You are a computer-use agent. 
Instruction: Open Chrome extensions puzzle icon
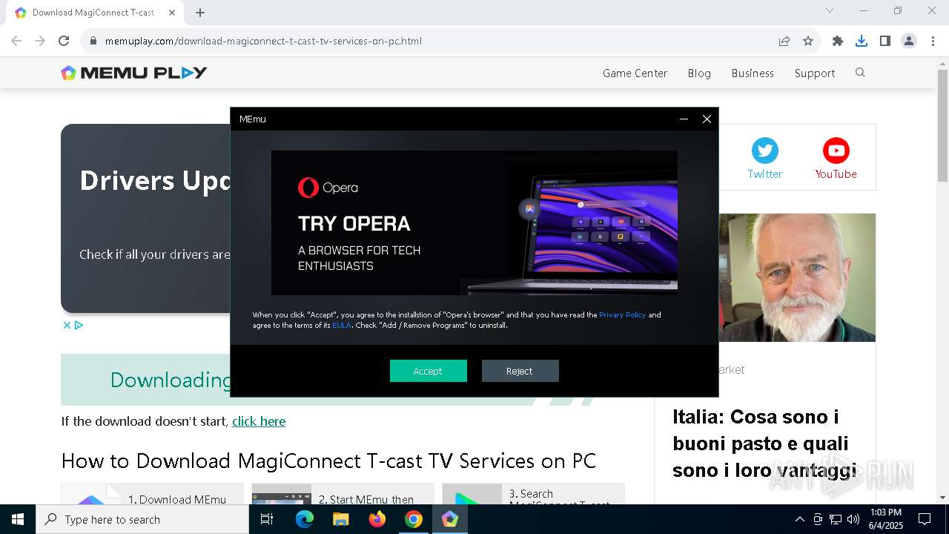(838, 41)
